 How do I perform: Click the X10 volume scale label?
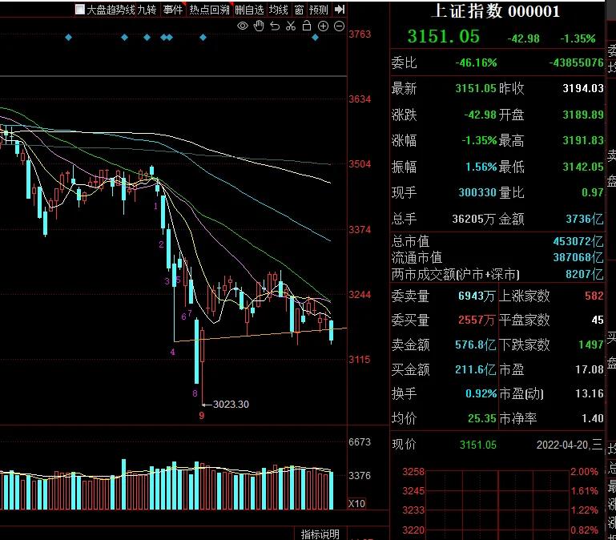click(356, 504)
